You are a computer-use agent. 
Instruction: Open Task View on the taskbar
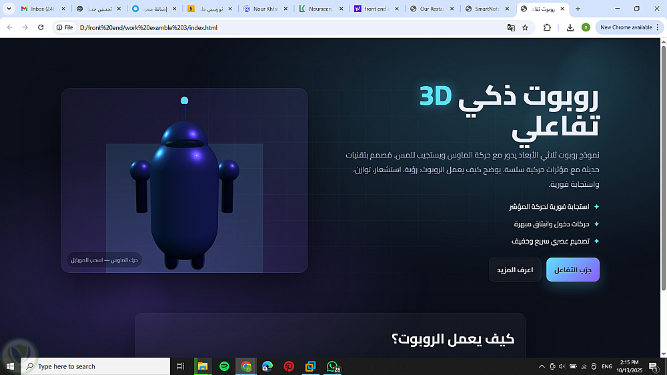pos(180,366)
